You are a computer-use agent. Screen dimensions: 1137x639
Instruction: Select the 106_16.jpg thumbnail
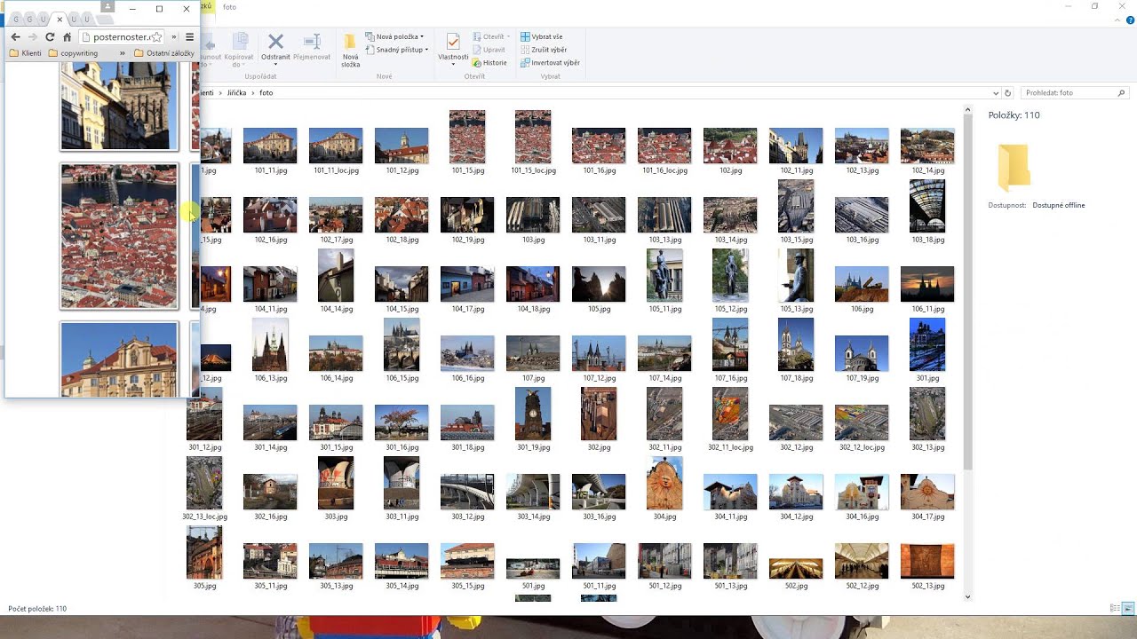(467, 353)
